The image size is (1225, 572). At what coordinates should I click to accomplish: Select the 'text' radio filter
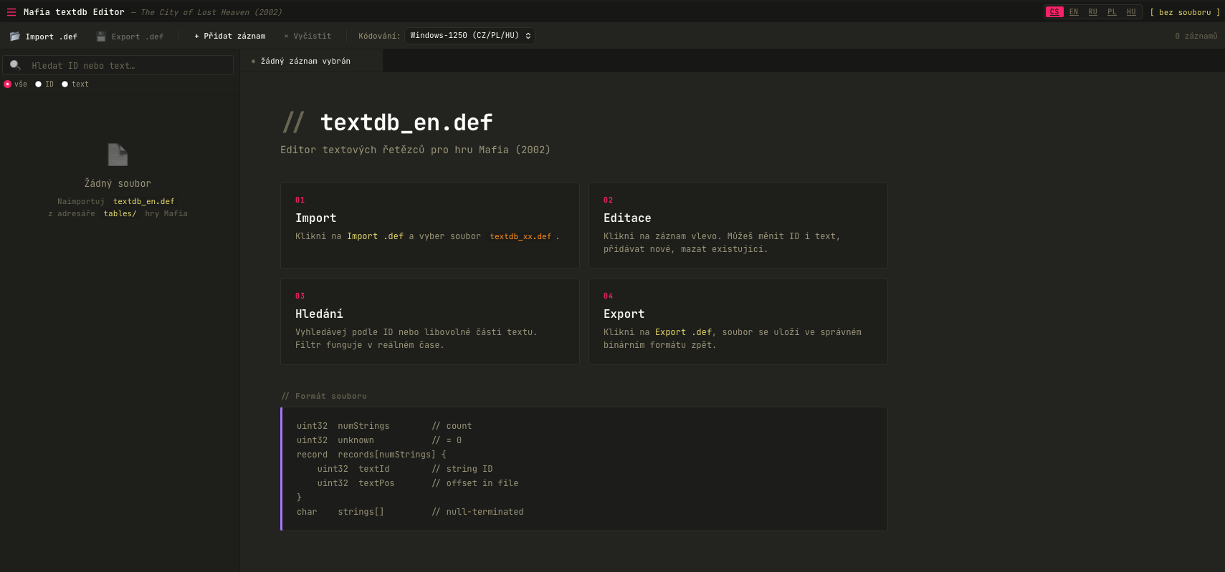click(65, 84)
